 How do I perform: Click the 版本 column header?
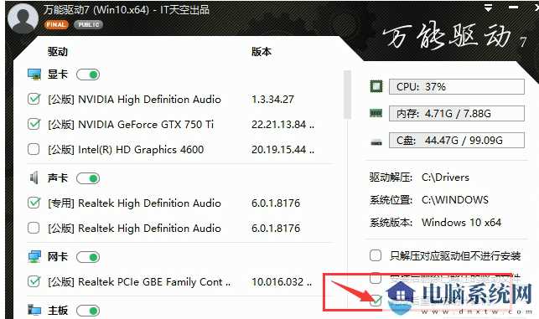point(262,52)
